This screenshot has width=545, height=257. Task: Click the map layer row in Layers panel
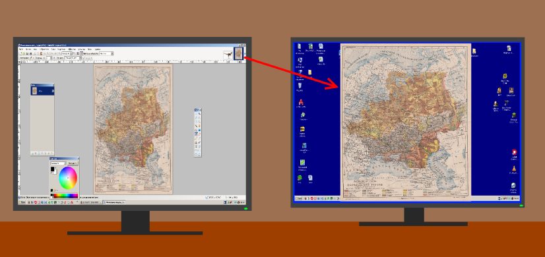42,91
